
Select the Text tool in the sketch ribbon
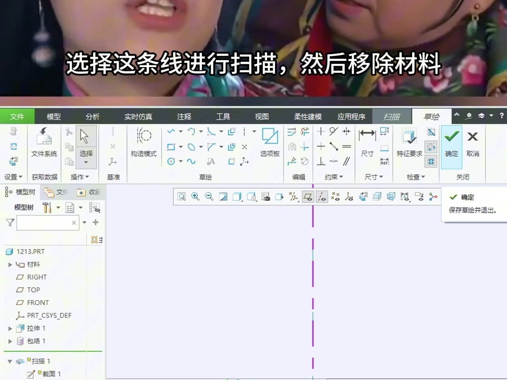click(210, 162)
